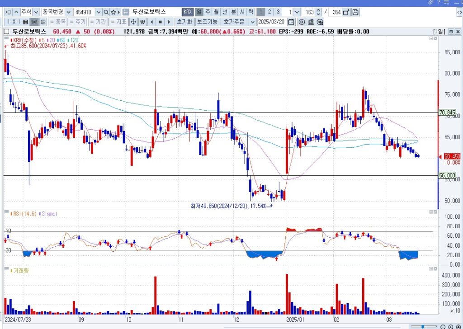The image size is (463, 329).
Task: Expand the 호가주문 dropdown arrow
Action: 252,22
